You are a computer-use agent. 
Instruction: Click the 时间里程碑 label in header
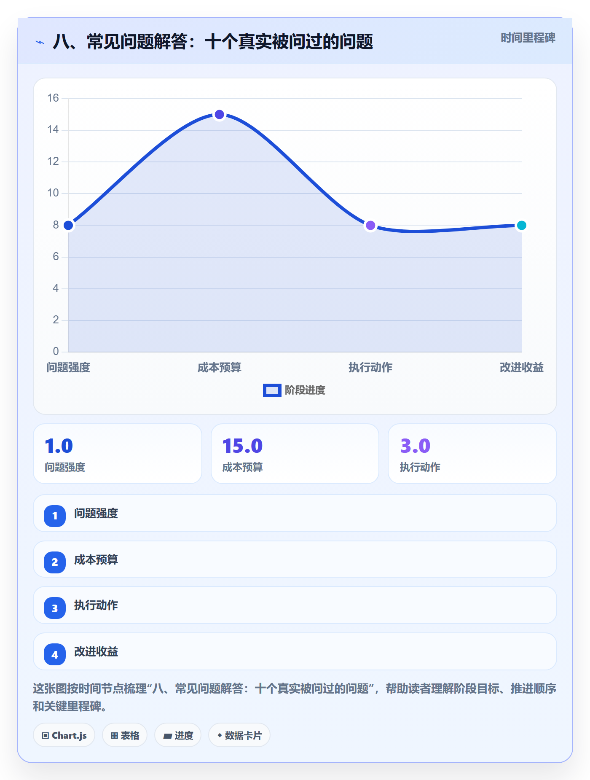[x=528, y=38]
